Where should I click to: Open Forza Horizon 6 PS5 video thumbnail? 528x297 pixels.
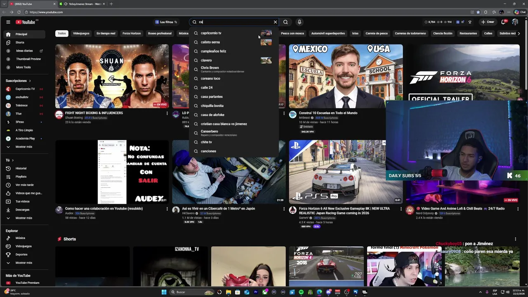[346, 172]
